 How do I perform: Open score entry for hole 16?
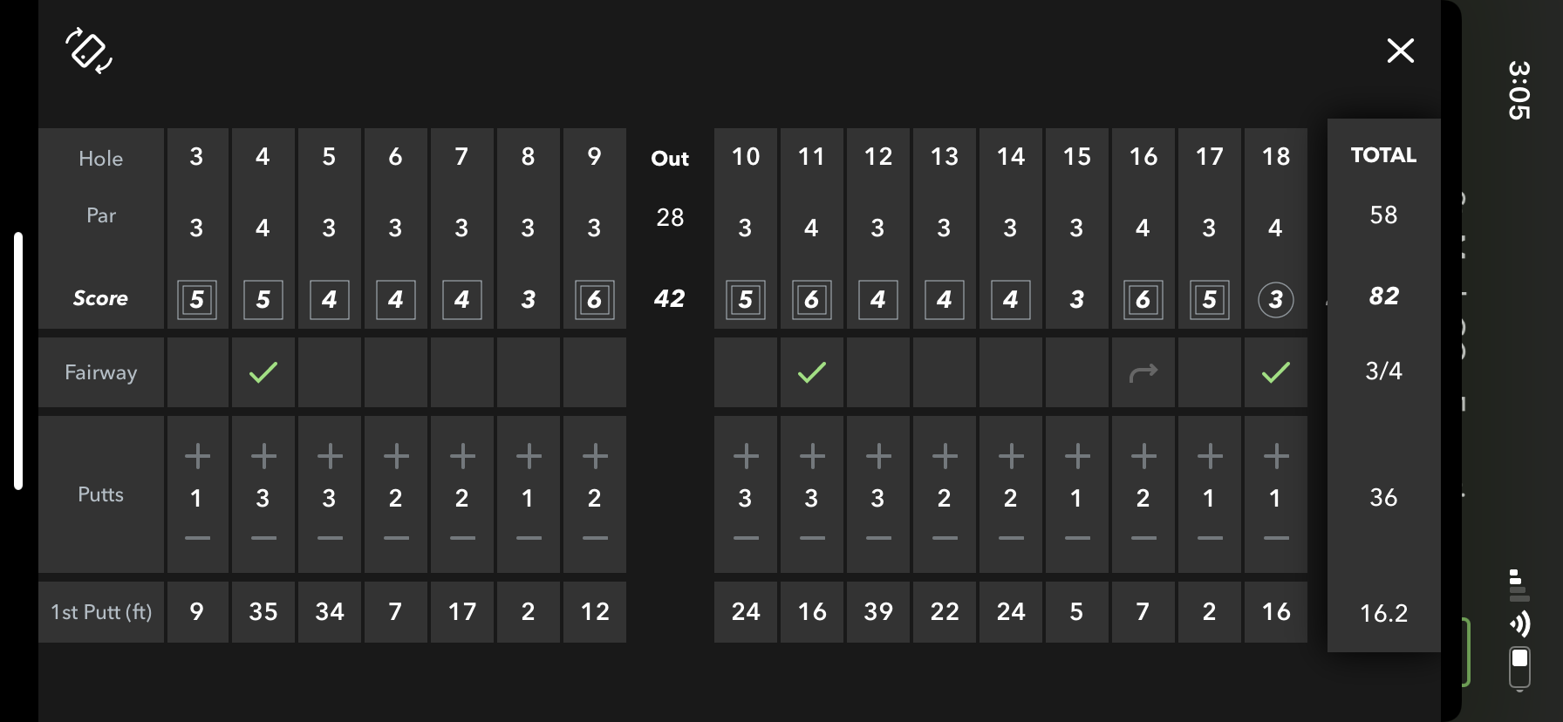tap(1143, 300)
